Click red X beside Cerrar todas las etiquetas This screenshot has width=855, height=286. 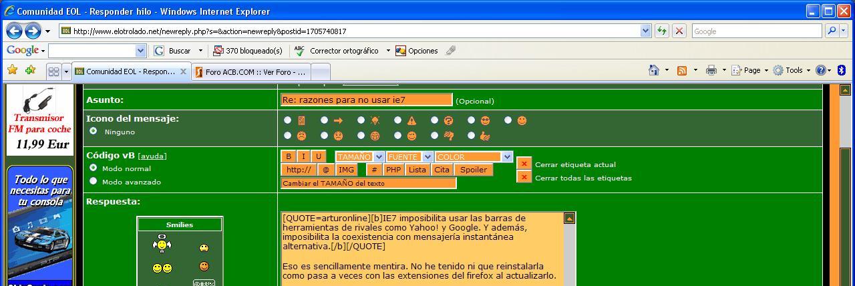coord(524,177)
